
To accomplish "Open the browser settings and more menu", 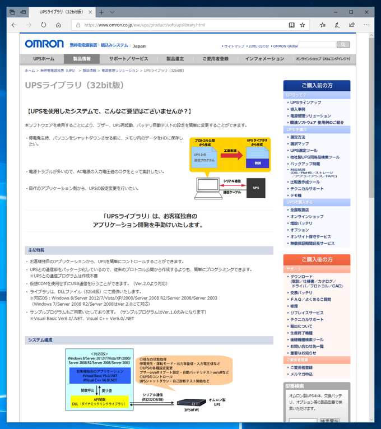I will pos(367,25).
